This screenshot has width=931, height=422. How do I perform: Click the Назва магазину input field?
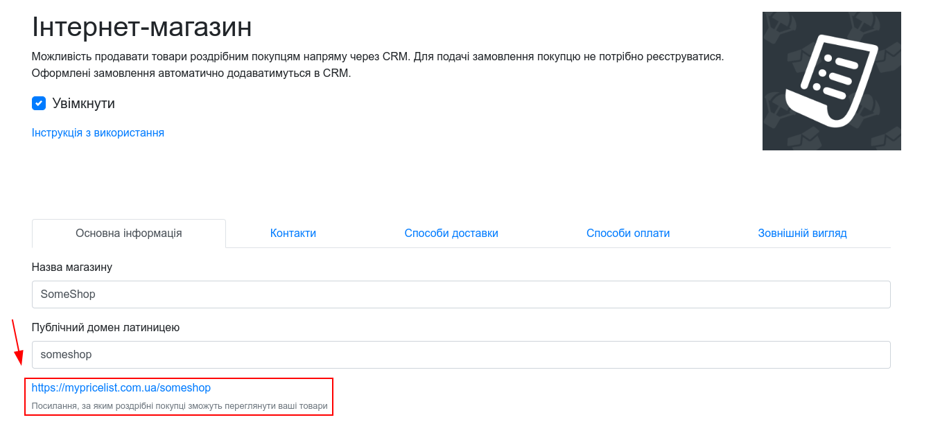tap(461, 294)
